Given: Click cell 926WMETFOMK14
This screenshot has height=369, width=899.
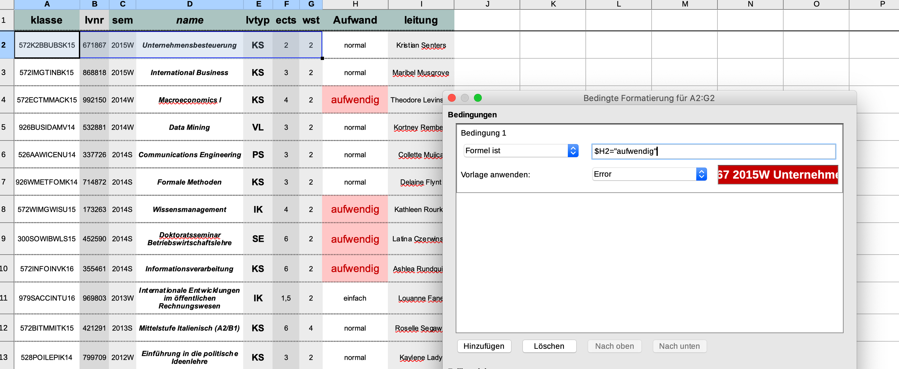Looking at the screenshot, I should tap(47, 182).
